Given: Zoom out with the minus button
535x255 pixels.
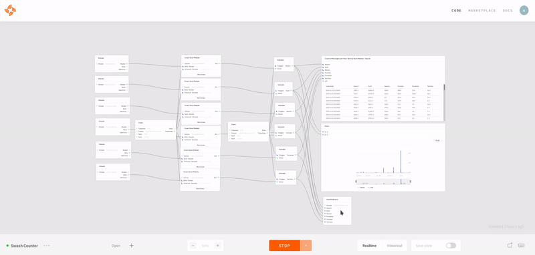Looking at the screenshot, I should tap(193, 246).
